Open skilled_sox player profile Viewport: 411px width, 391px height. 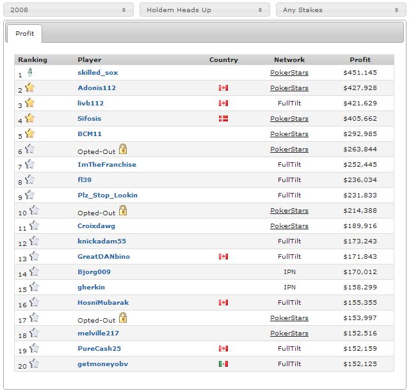tap(98, 73)
